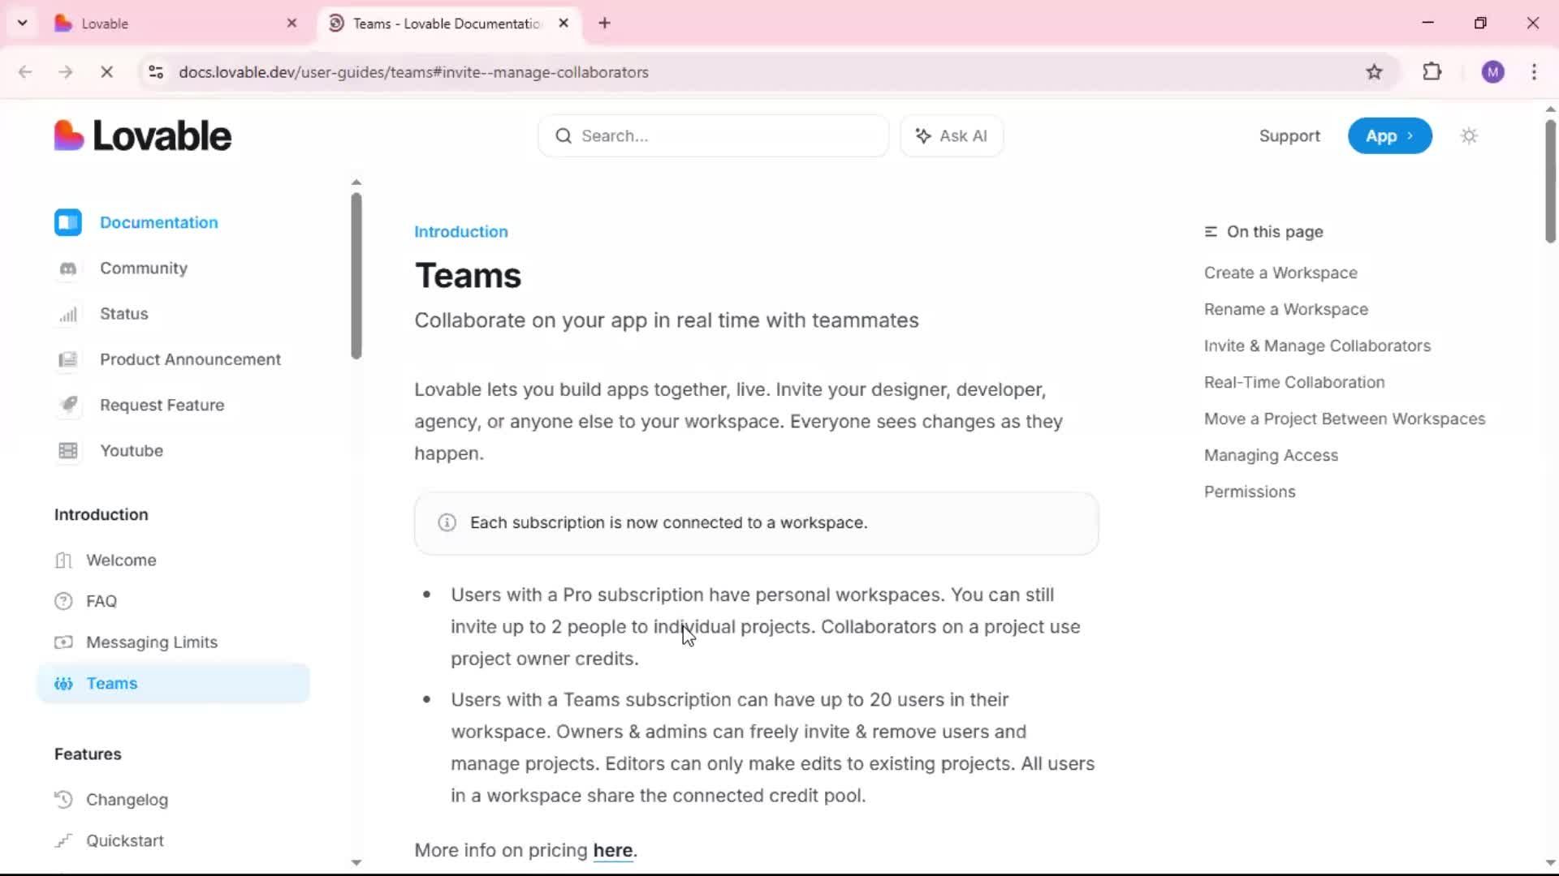This screenshot has height=876, width=1559.
Task: Select the Teams page in sidebar
Action: click(x=174, y=684)
